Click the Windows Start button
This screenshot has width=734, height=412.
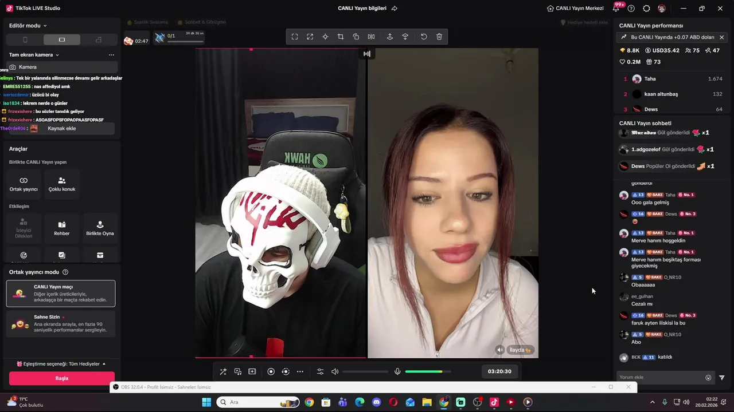pyautogui.click(x=206, y=402)
